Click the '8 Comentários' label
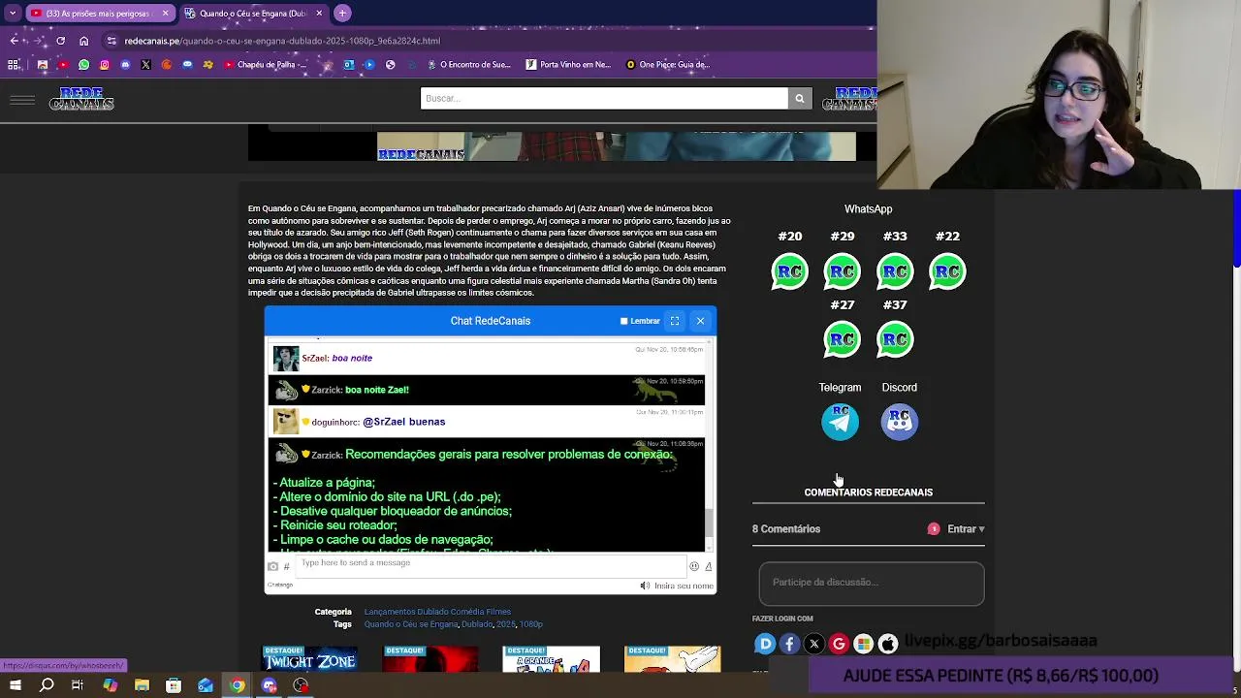The image size is (1241, 698). pyautogui.click(x=786, y=529)
